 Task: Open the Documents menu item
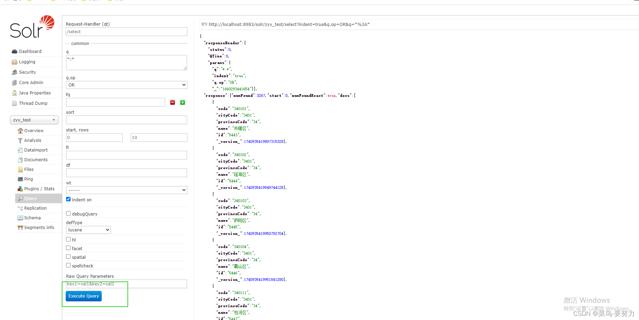pyautogui.click(x=36, y=160)
